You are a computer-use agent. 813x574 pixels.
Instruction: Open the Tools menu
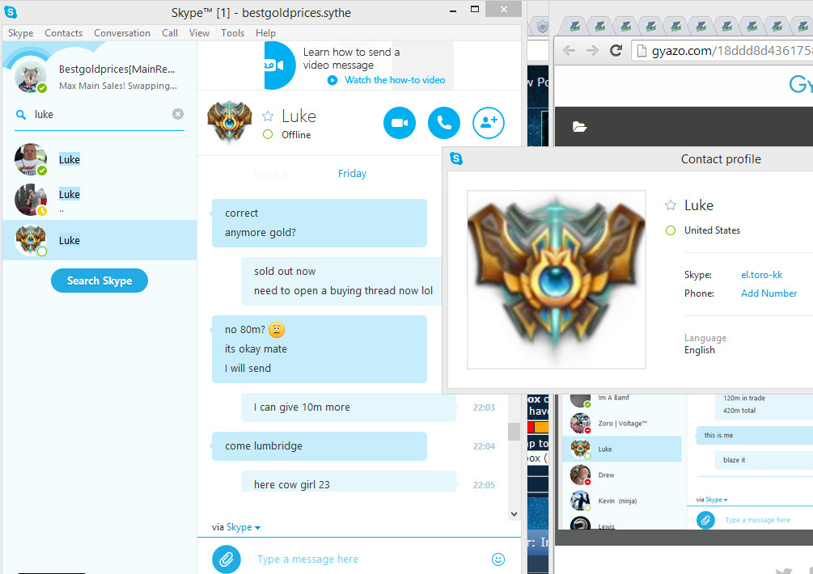[232, 32]
